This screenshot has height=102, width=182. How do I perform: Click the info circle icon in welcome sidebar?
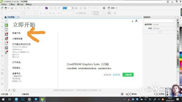click(6, 39)
